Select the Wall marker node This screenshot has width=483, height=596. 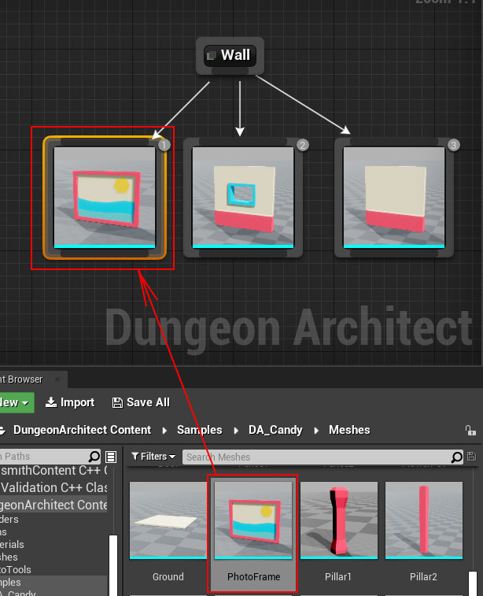tap(230, 55)
